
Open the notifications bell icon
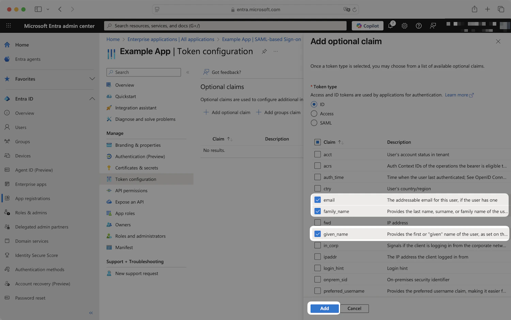coord(390,26)
